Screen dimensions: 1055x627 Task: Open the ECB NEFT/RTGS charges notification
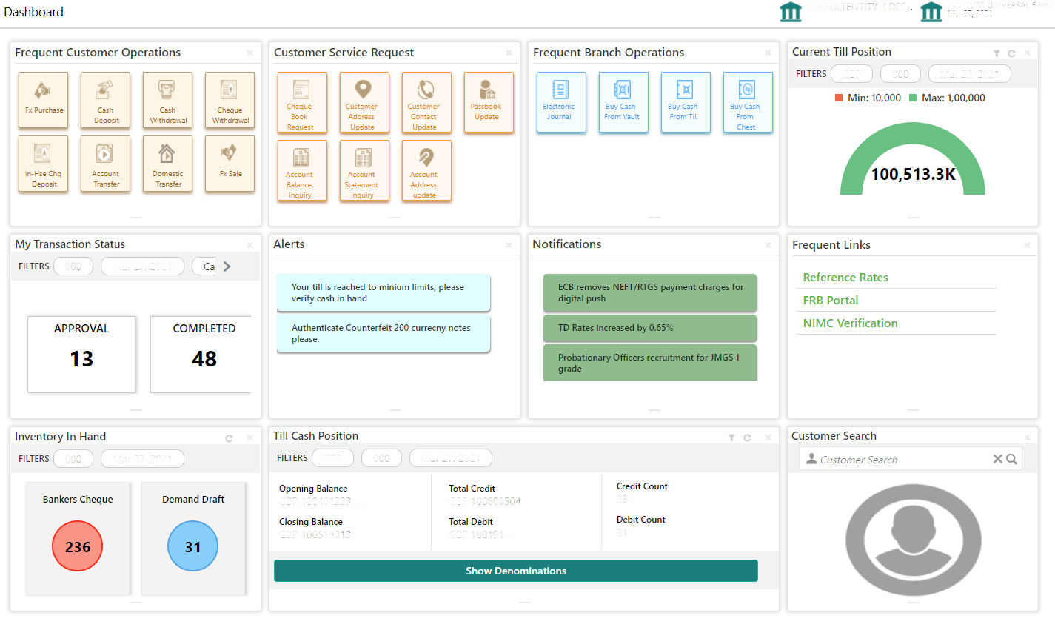(650, 292)
